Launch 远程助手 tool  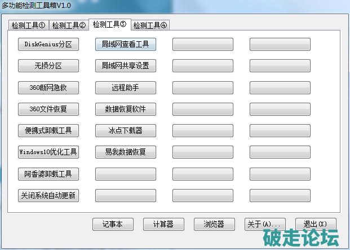[125, 87]
